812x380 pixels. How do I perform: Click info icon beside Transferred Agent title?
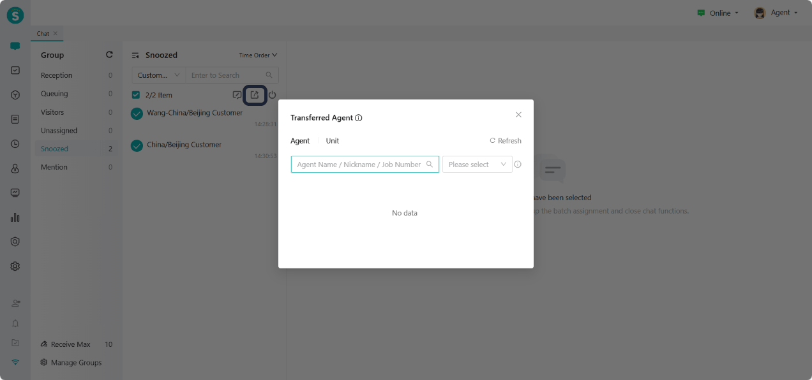click(x=359, y=118)
